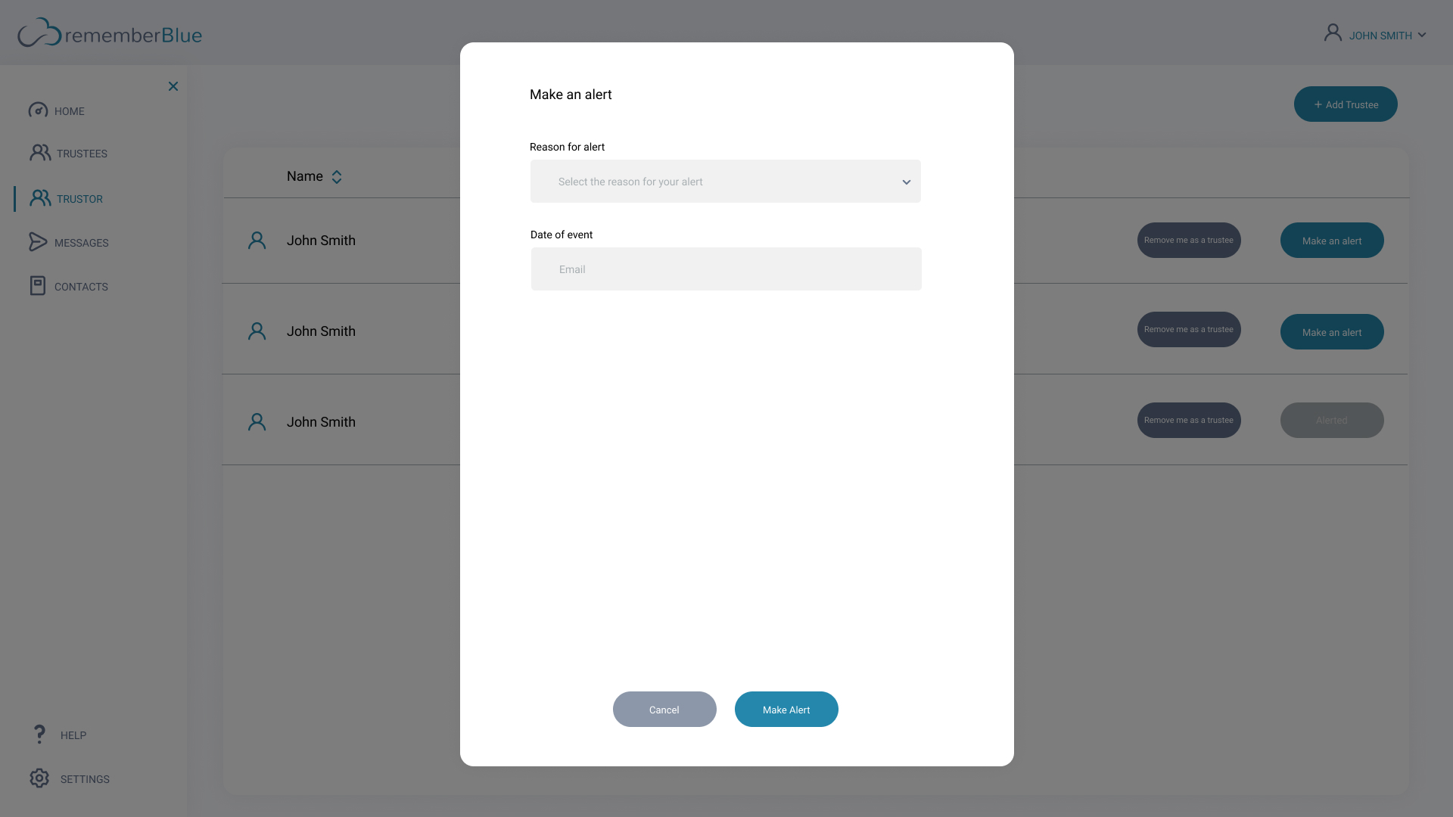Click the Home gauge icon in sidebar
The width and height of the screenshot is (1453, 817).
coord(38,110)
